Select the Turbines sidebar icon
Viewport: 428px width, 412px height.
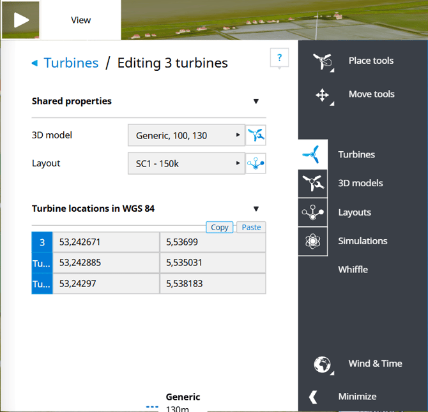click(313, 154)
